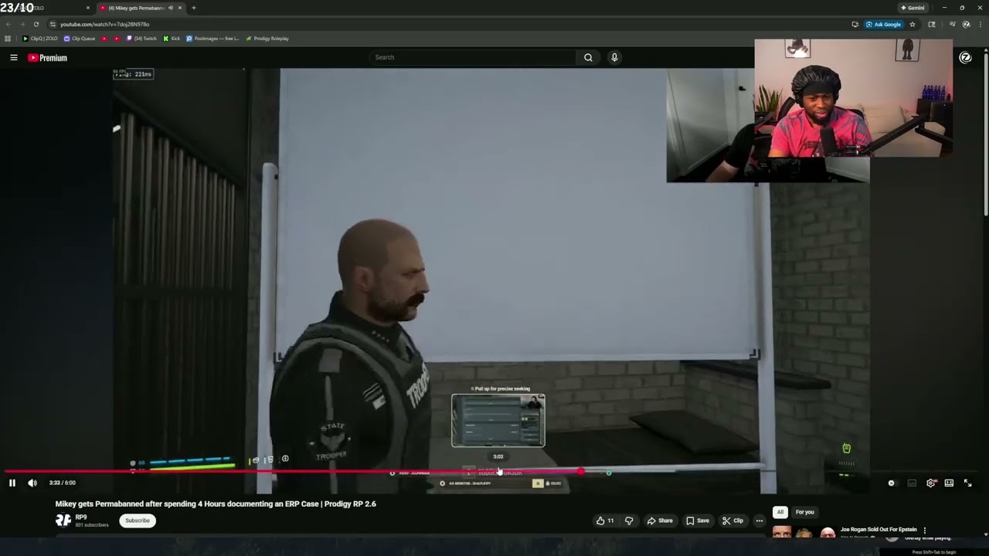Open a new browser tab
Screen dimensions: 989x556
pyautogui.click(x=193, y=8)
